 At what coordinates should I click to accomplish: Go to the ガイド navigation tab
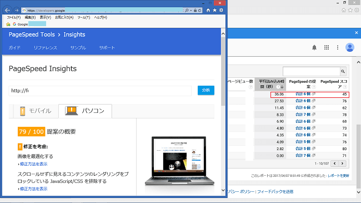point(14,48)
